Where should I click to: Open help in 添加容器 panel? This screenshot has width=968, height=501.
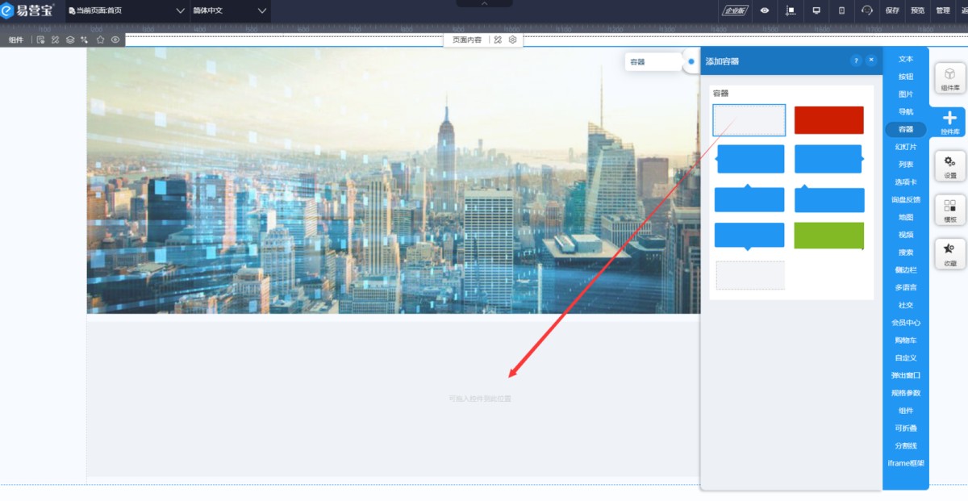pos(856,61)
